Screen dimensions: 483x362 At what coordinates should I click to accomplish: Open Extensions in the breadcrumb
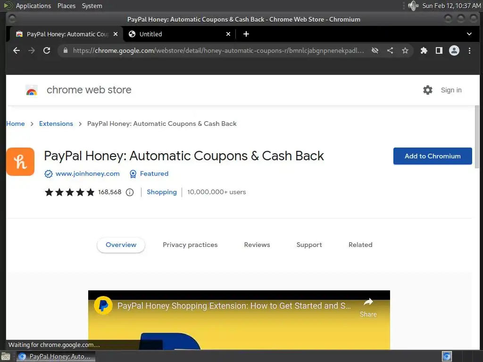click(x=56, y=124)
